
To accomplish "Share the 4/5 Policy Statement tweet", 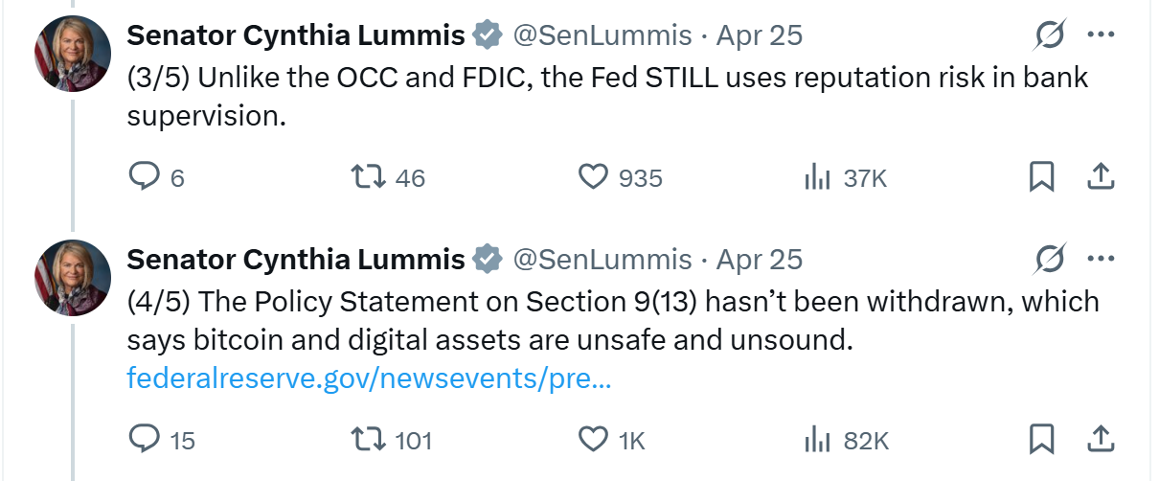I will coord(1101,440).
